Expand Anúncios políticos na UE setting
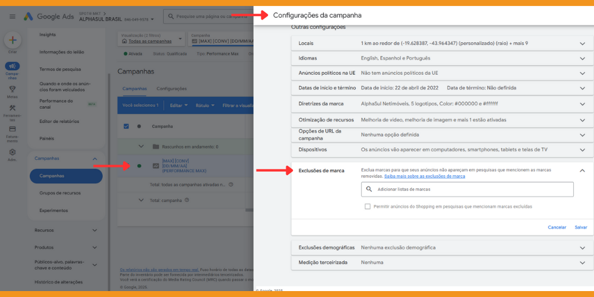The width and height of the screenshot is (594, 297). [582, 73]
